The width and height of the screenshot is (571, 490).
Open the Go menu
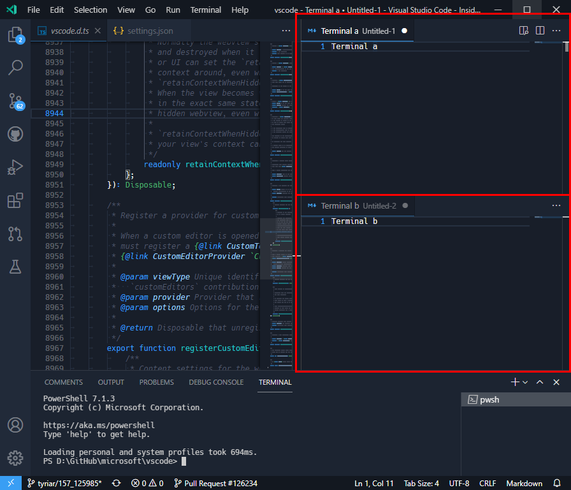coord(150,10)
